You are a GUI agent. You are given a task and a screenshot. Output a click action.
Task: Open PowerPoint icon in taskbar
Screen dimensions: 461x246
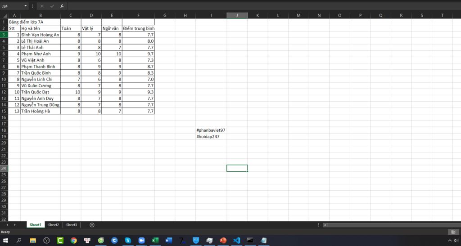coord(223,241)
